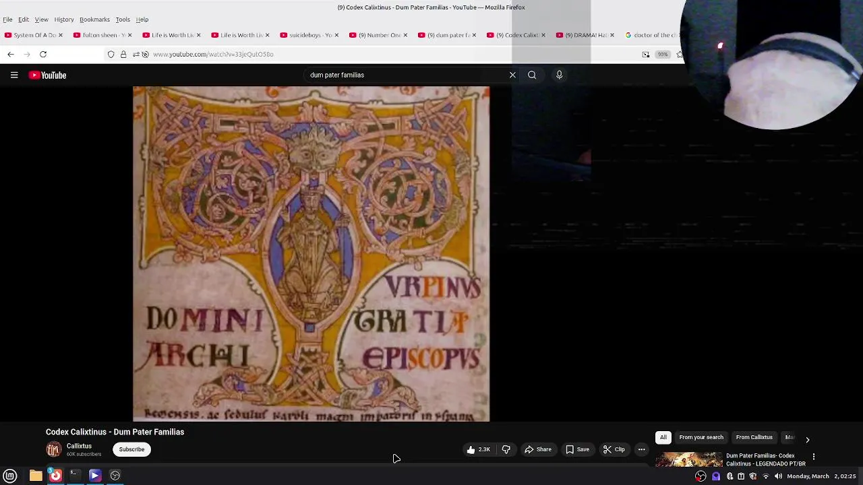Open the clipboard tray icon

pyautogui.click(x=741, y=476)
